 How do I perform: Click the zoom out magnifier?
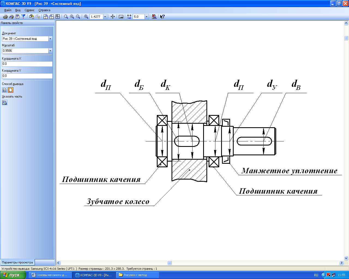[78, 17]
